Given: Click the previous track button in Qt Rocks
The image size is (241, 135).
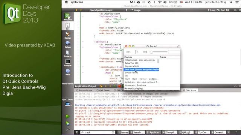Looking at the screenshot, I should click(x=128, y=52).
